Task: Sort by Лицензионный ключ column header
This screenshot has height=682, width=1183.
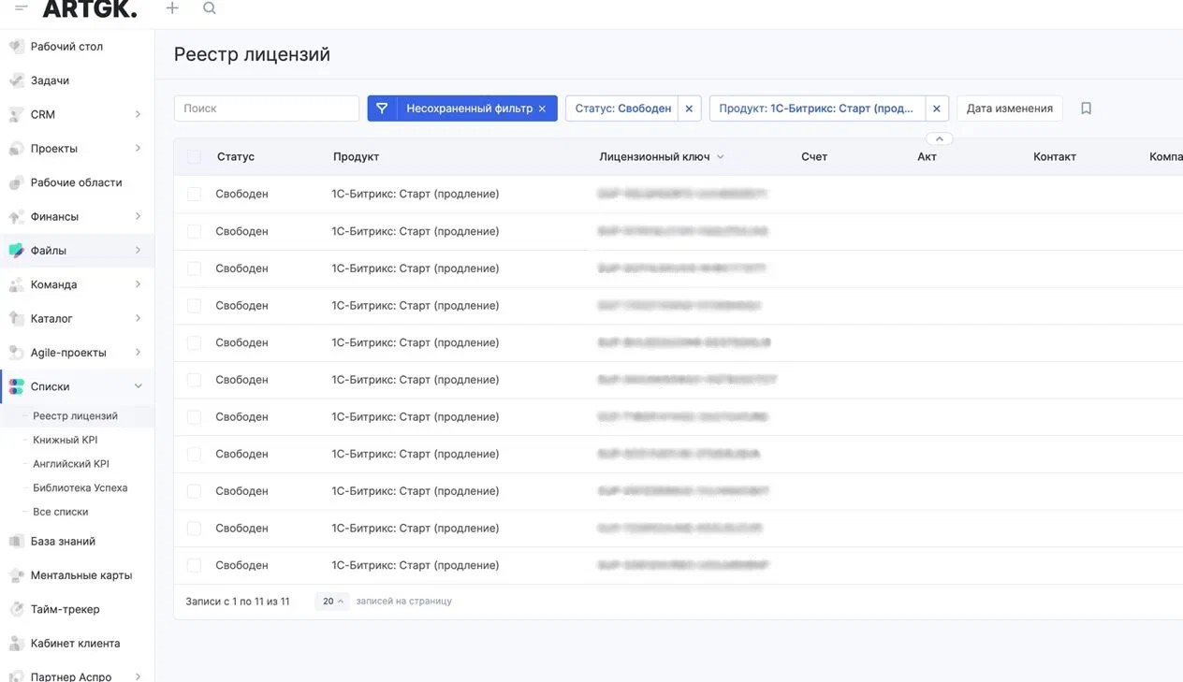Action: pos(654,157)
